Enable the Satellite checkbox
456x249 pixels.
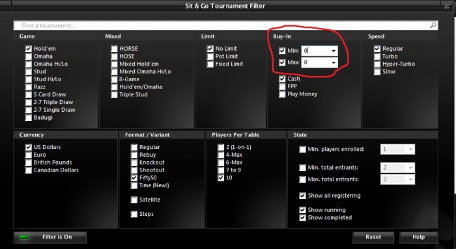pyautogui.click(x=134, y=200)
